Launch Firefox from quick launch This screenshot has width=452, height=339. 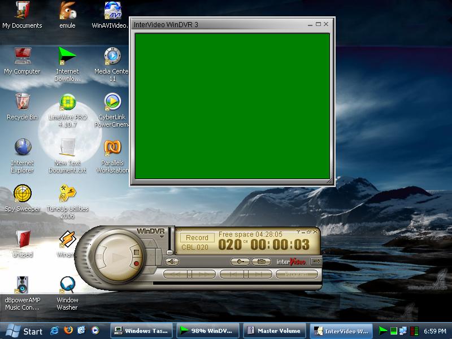(x=68, y=330)
